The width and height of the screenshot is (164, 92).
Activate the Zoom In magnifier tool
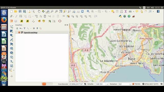coord(48,11)
